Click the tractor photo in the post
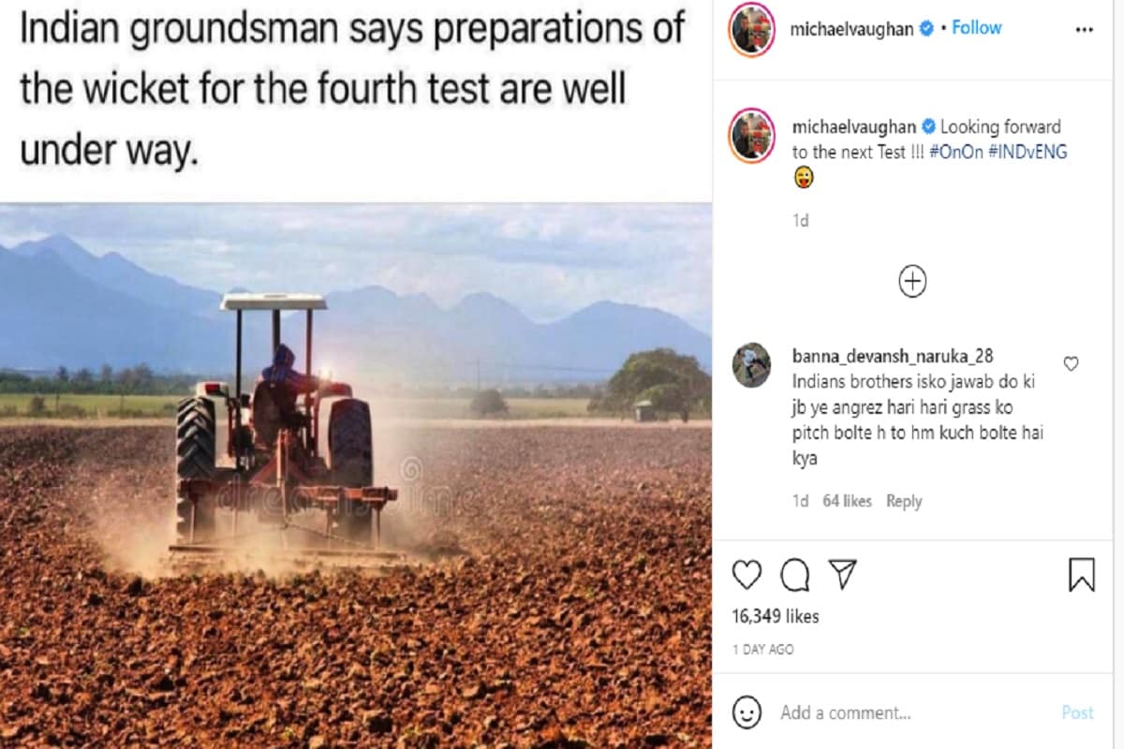The height and width of the screenshot is (749, 1124). click(356, 476)
